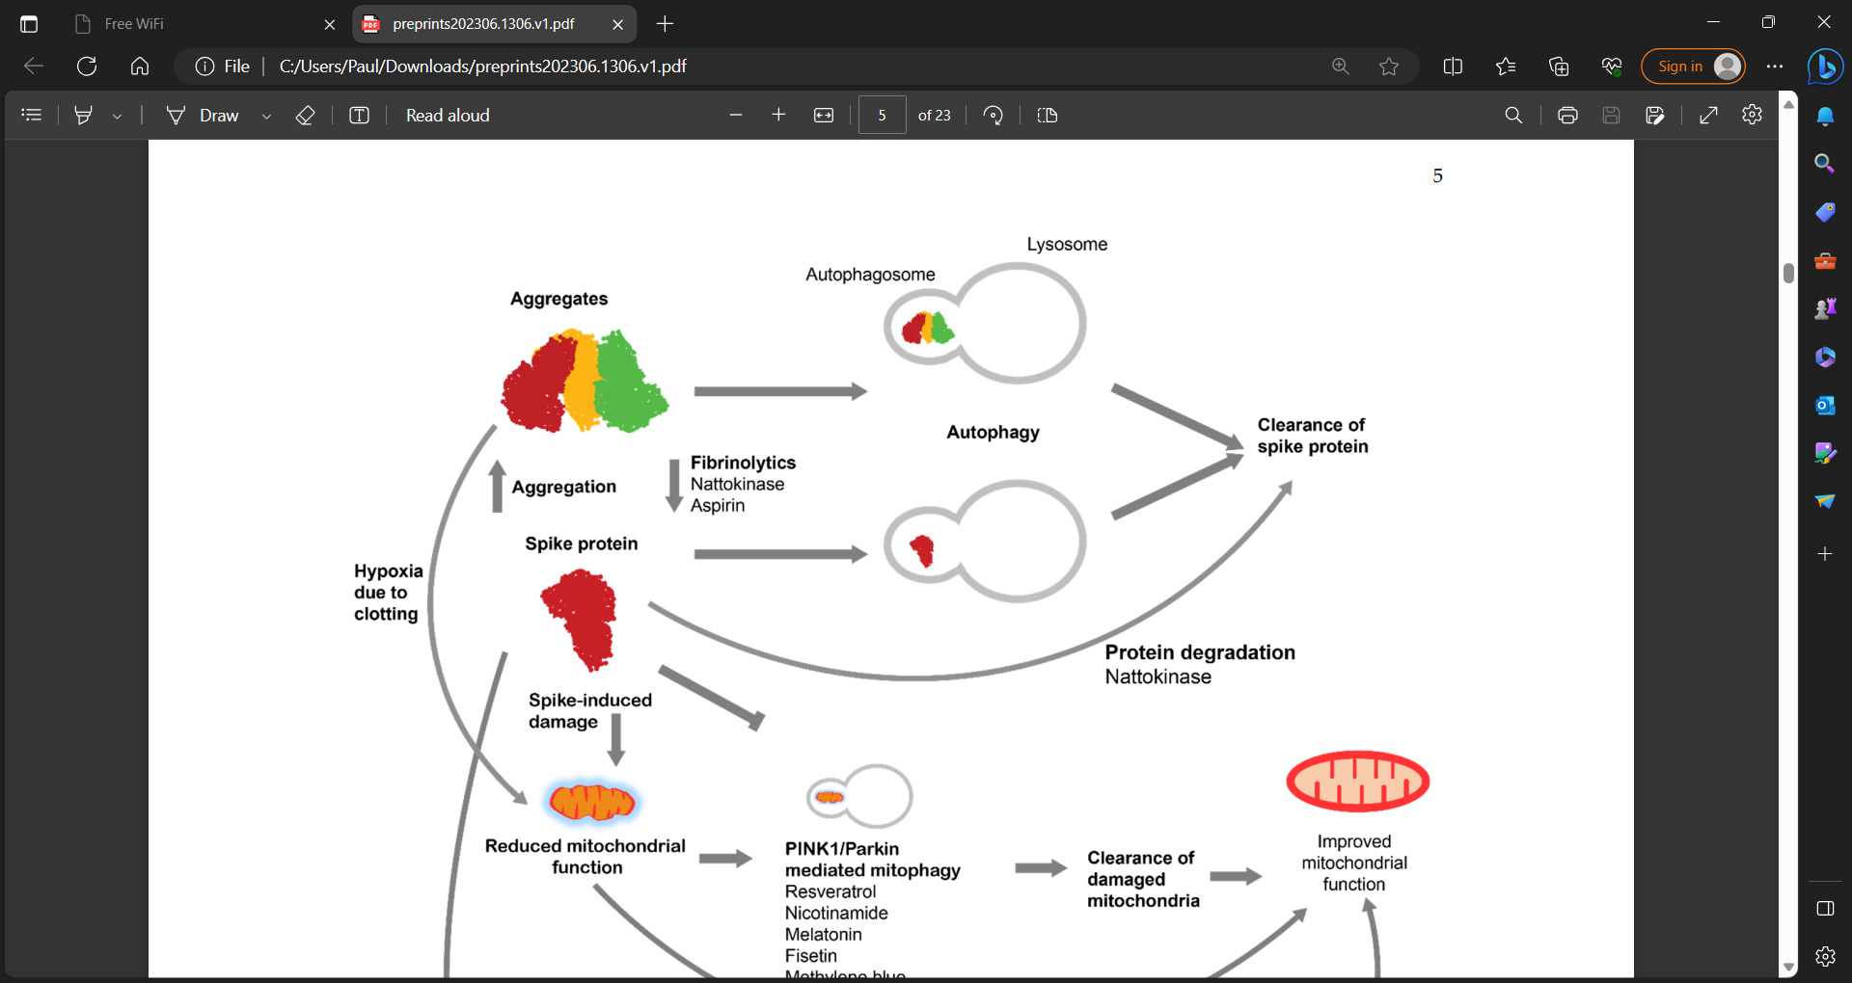Zoom in with the plus icon
The width and height of the screenshot is (1852, 983).
pyautogui.click(x=778, y=116)
